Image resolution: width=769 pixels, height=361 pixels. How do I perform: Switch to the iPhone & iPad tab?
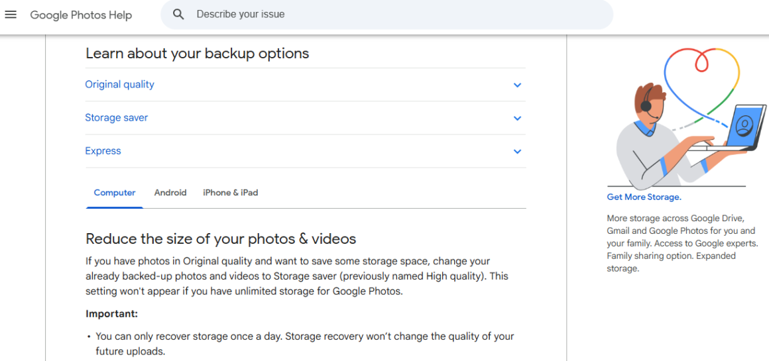(x=231, y=193)
